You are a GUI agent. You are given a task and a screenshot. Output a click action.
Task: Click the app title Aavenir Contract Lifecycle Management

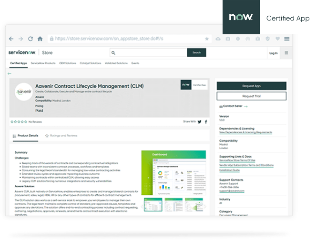[x=90, y=86]
